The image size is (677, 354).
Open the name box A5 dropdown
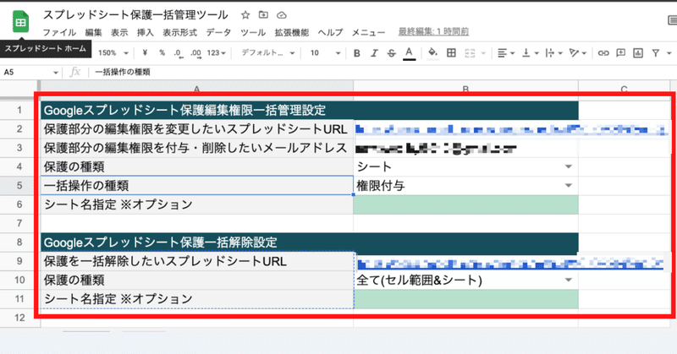point(55,73)
